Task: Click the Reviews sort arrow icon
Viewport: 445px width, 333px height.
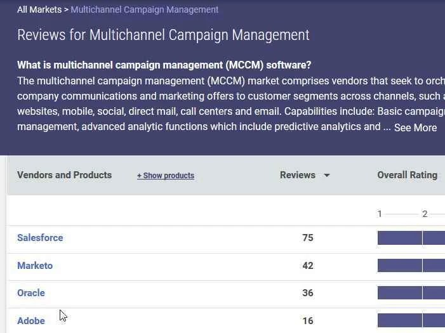Action: (x=327, y=176)
